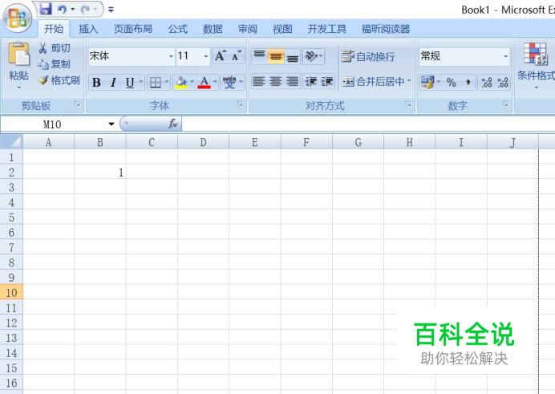The width and height of the screenshot is (555, 394).
Task: Click the wén phonetic guide icon
Action: pos(229,83)
